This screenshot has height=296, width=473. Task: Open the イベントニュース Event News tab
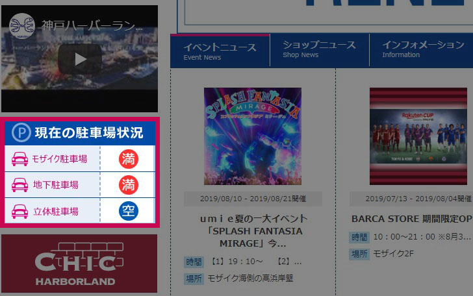(x=220, y=51)
